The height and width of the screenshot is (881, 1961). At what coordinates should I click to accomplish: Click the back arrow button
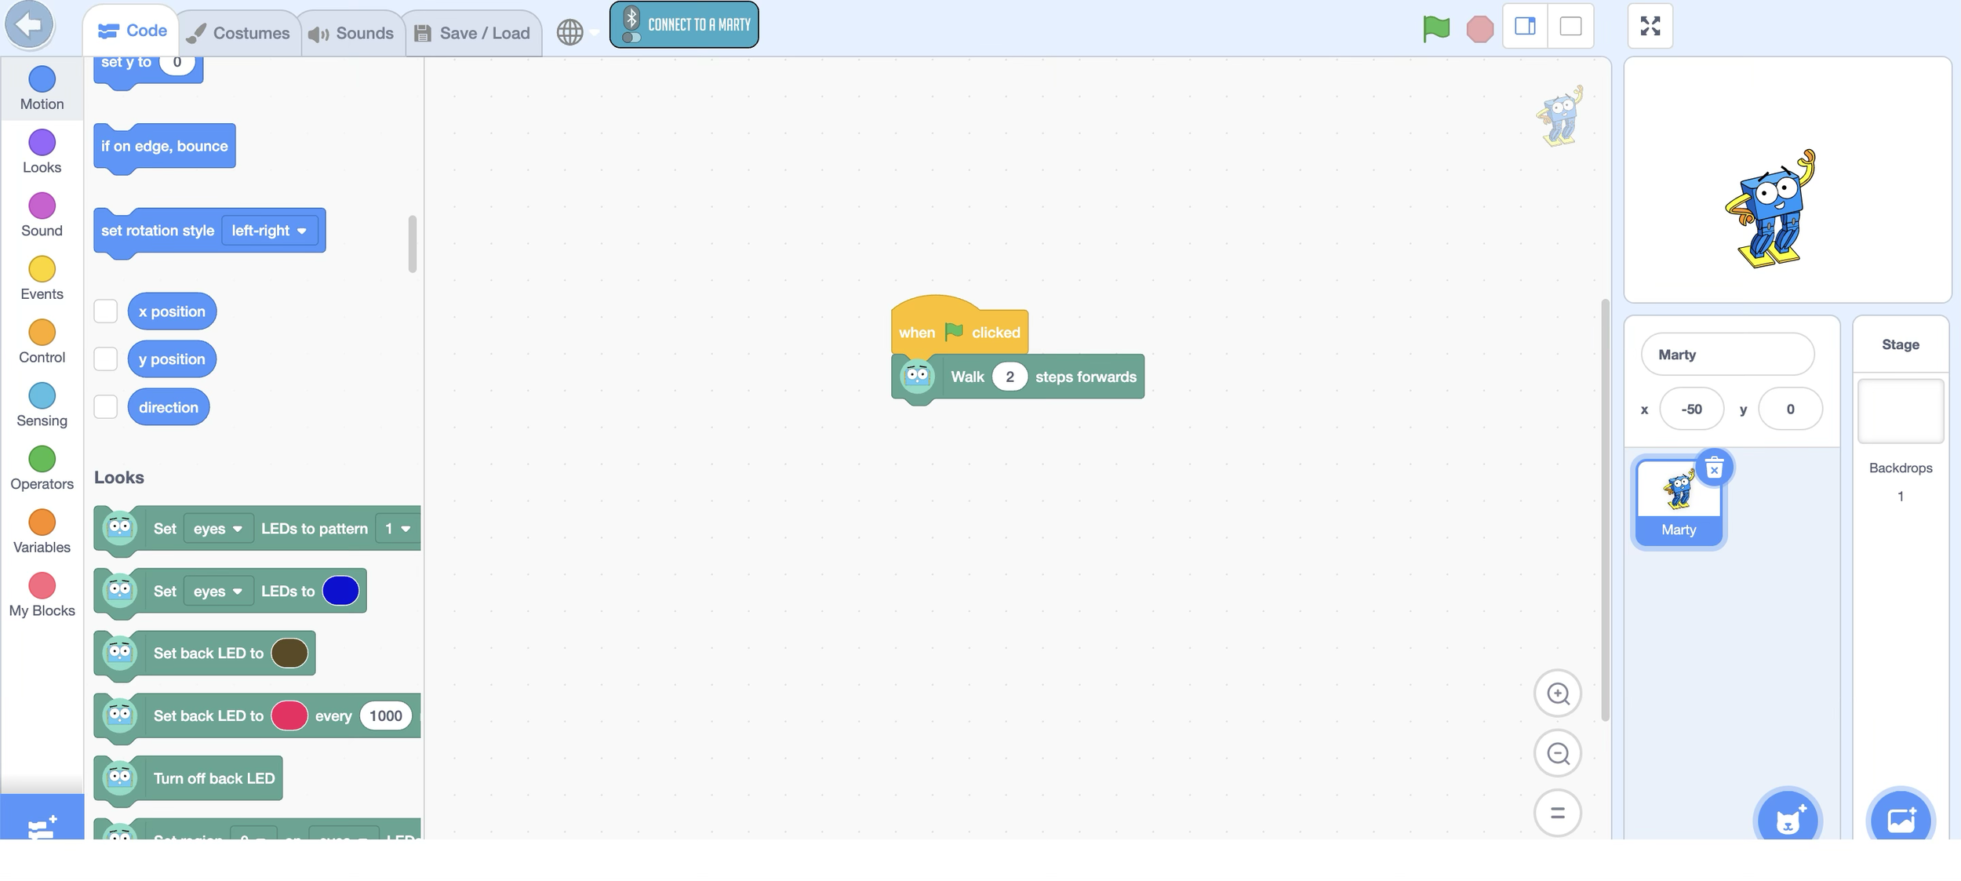tap(29, 25)
